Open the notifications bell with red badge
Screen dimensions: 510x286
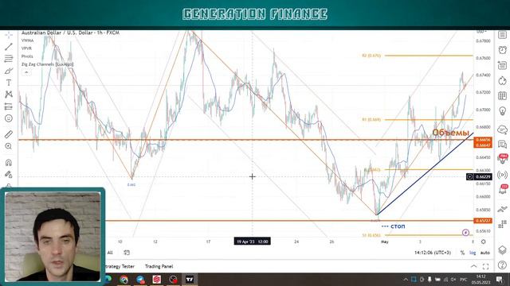[503, 189]
